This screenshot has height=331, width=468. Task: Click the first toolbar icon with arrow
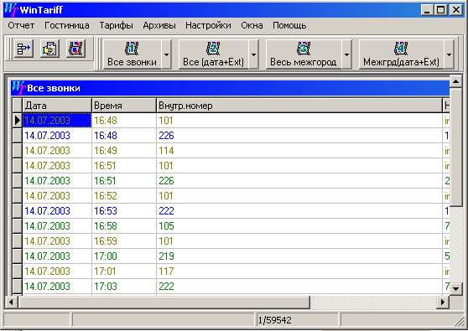pos(23,49)
